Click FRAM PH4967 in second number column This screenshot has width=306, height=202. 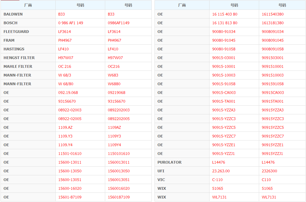click(x=114, y=40)
